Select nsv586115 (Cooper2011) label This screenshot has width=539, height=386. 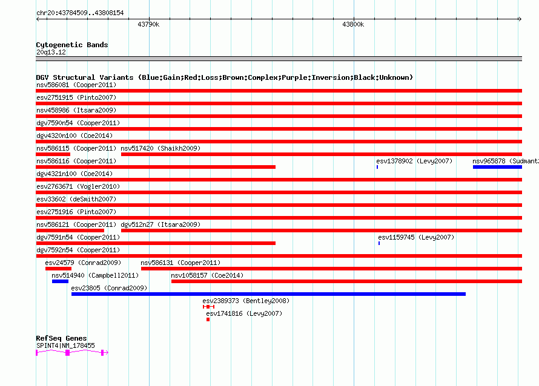coord(76,148)
